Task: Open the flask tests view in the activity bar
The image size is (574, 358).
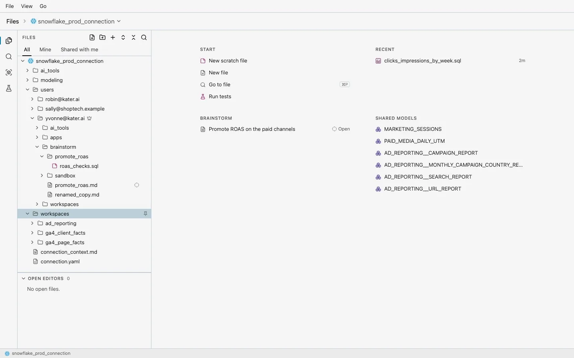Action: pos(9,88)
